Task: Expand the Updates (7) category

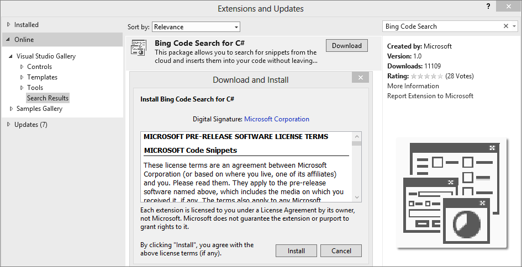Action: pos(9,124)
